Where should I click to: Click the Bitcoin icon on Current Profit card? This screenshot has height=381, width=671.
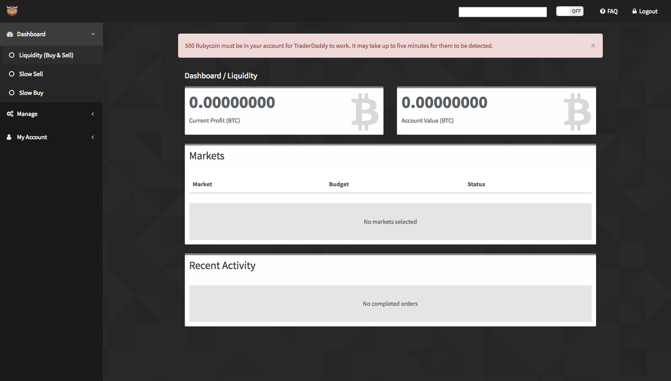point(365,110)
